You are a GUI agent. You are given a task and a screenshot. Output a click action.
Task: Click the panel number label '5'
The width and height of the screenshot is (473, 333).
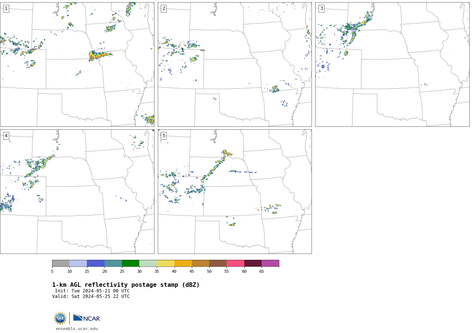[x=164, y=136]
